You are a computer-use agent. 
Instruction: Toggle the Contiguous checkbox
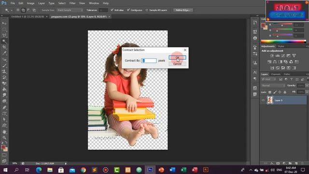pos(128,10)
